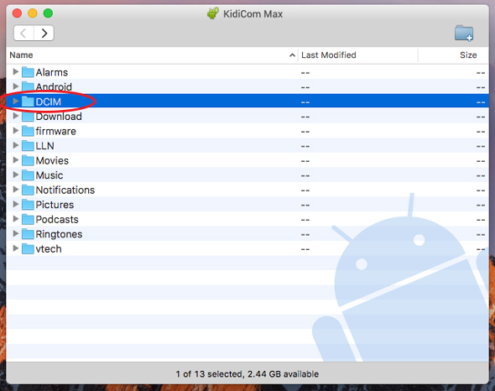Expand the Download folder disclosure triangle
The width and height of the screenshot is (495, 391).
(x=15, y=116)
